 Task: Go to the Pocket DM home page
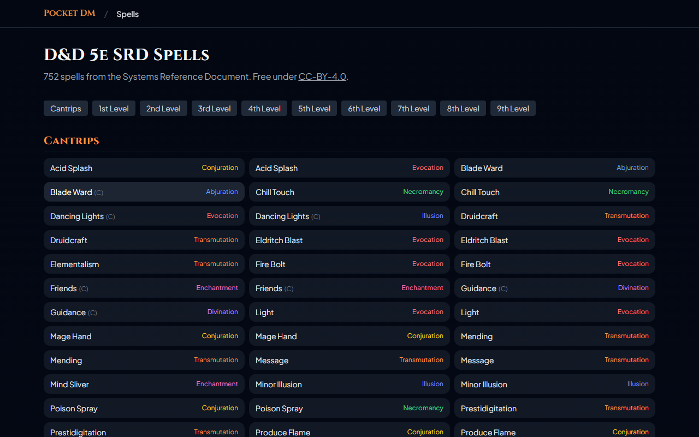click(69, 13)
